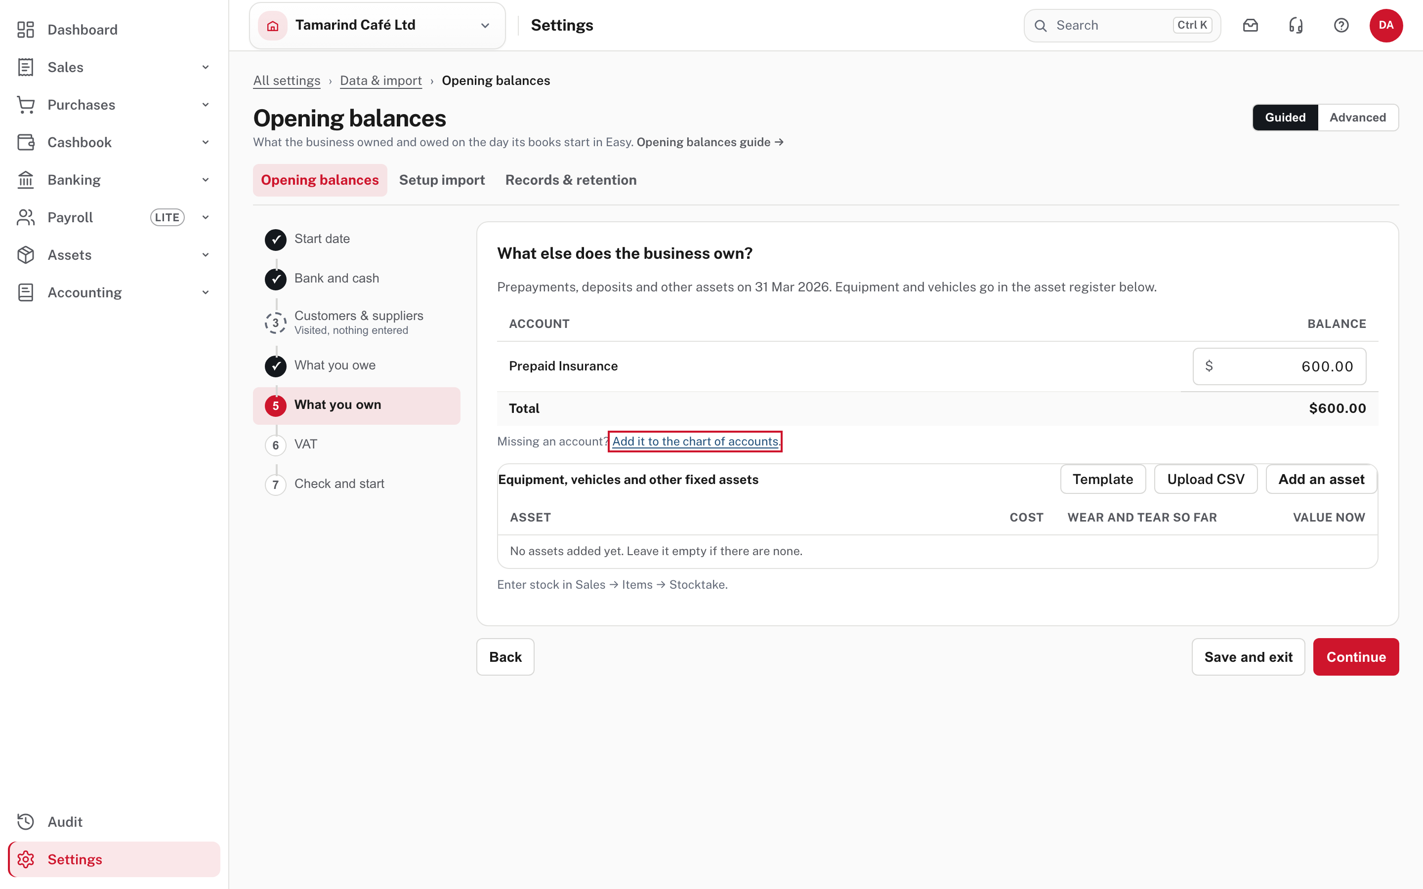Click Upload CSV
The height and width of the screenshot is (889, 1423).
(x=1206, y=479)
